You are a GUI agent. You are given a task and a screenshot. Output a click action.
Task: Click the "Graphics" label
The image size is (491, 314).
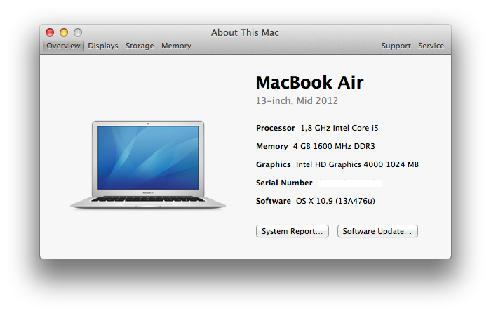(274, 164)
